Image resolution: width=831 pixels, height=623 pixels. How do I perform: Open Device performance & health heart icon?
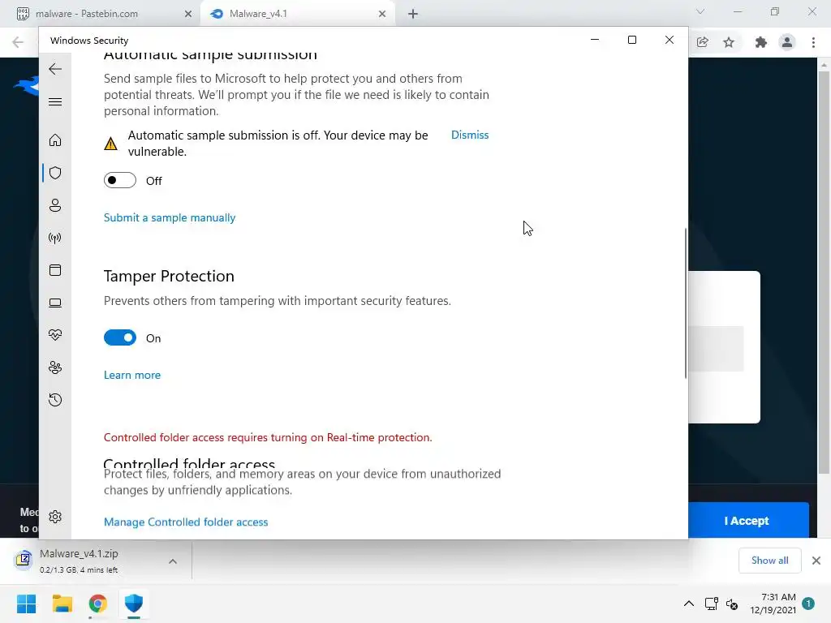55,335
